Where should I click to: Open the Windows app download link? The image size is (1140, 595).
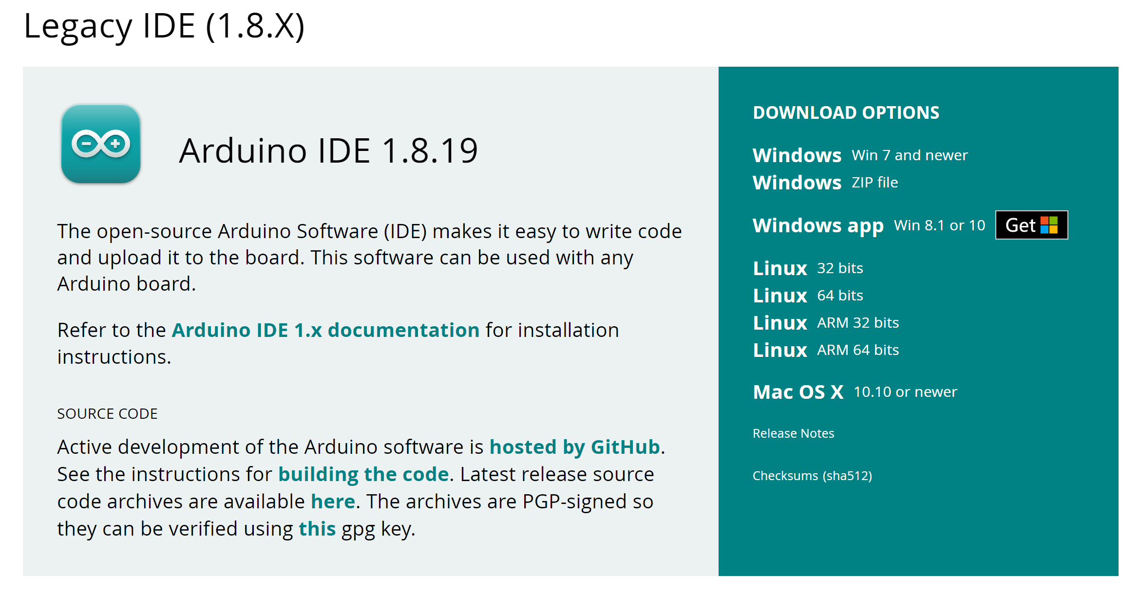click(818, 225)
